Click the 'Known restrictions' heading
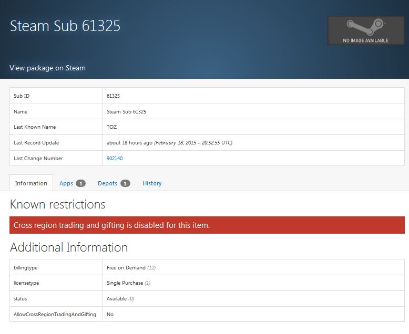 point(57,204)
